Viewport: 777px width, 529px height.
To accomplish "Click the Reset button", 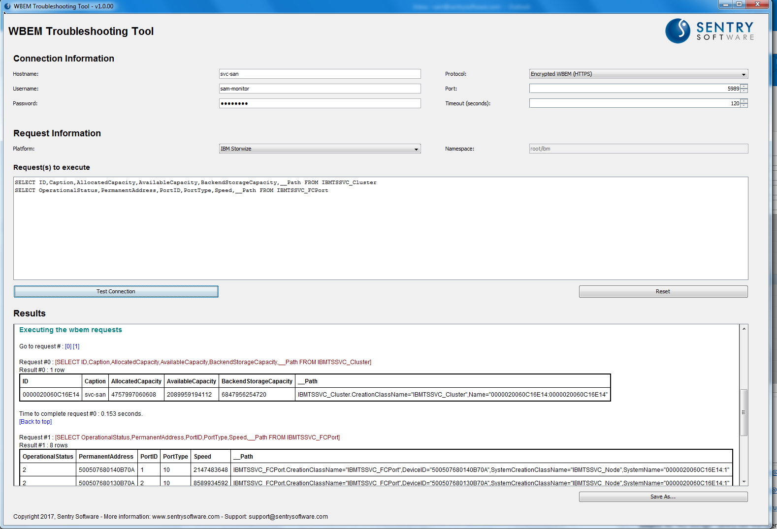I will coord(663,291).
